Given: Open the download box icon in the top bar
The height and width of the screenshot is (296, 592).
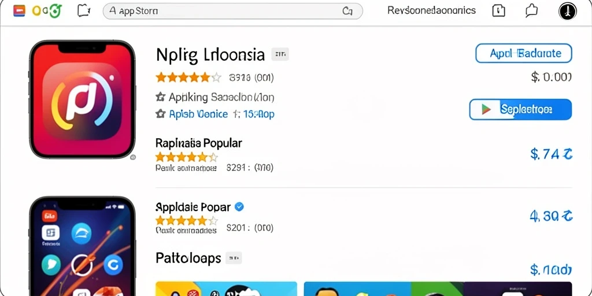Looking at the screenshot, I should coord(499,11).
